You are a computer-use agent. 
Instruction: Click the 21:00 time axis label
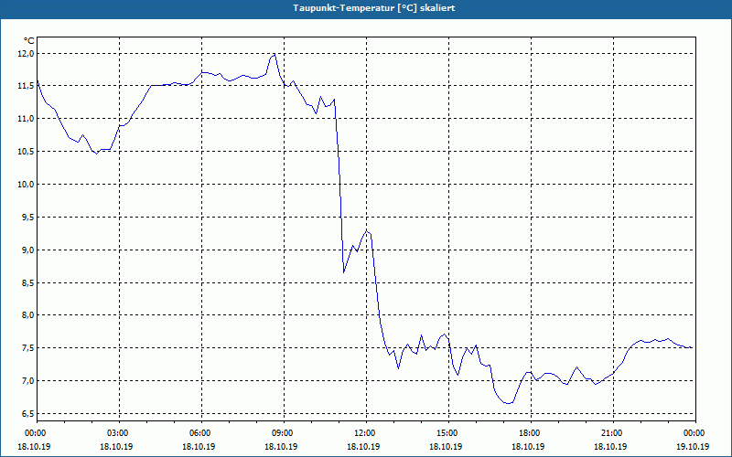coord(613,433)
